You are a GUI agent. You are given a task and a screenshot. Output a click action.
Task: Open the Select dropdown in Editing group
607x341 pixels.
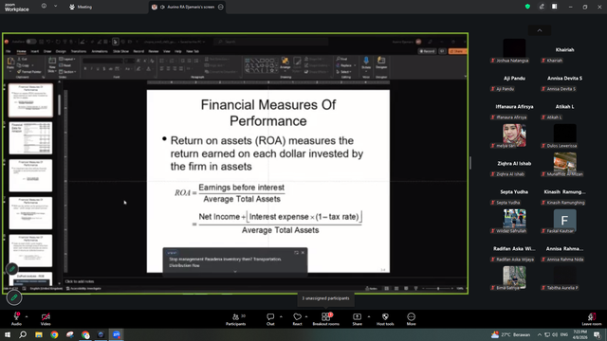(344, 72)
